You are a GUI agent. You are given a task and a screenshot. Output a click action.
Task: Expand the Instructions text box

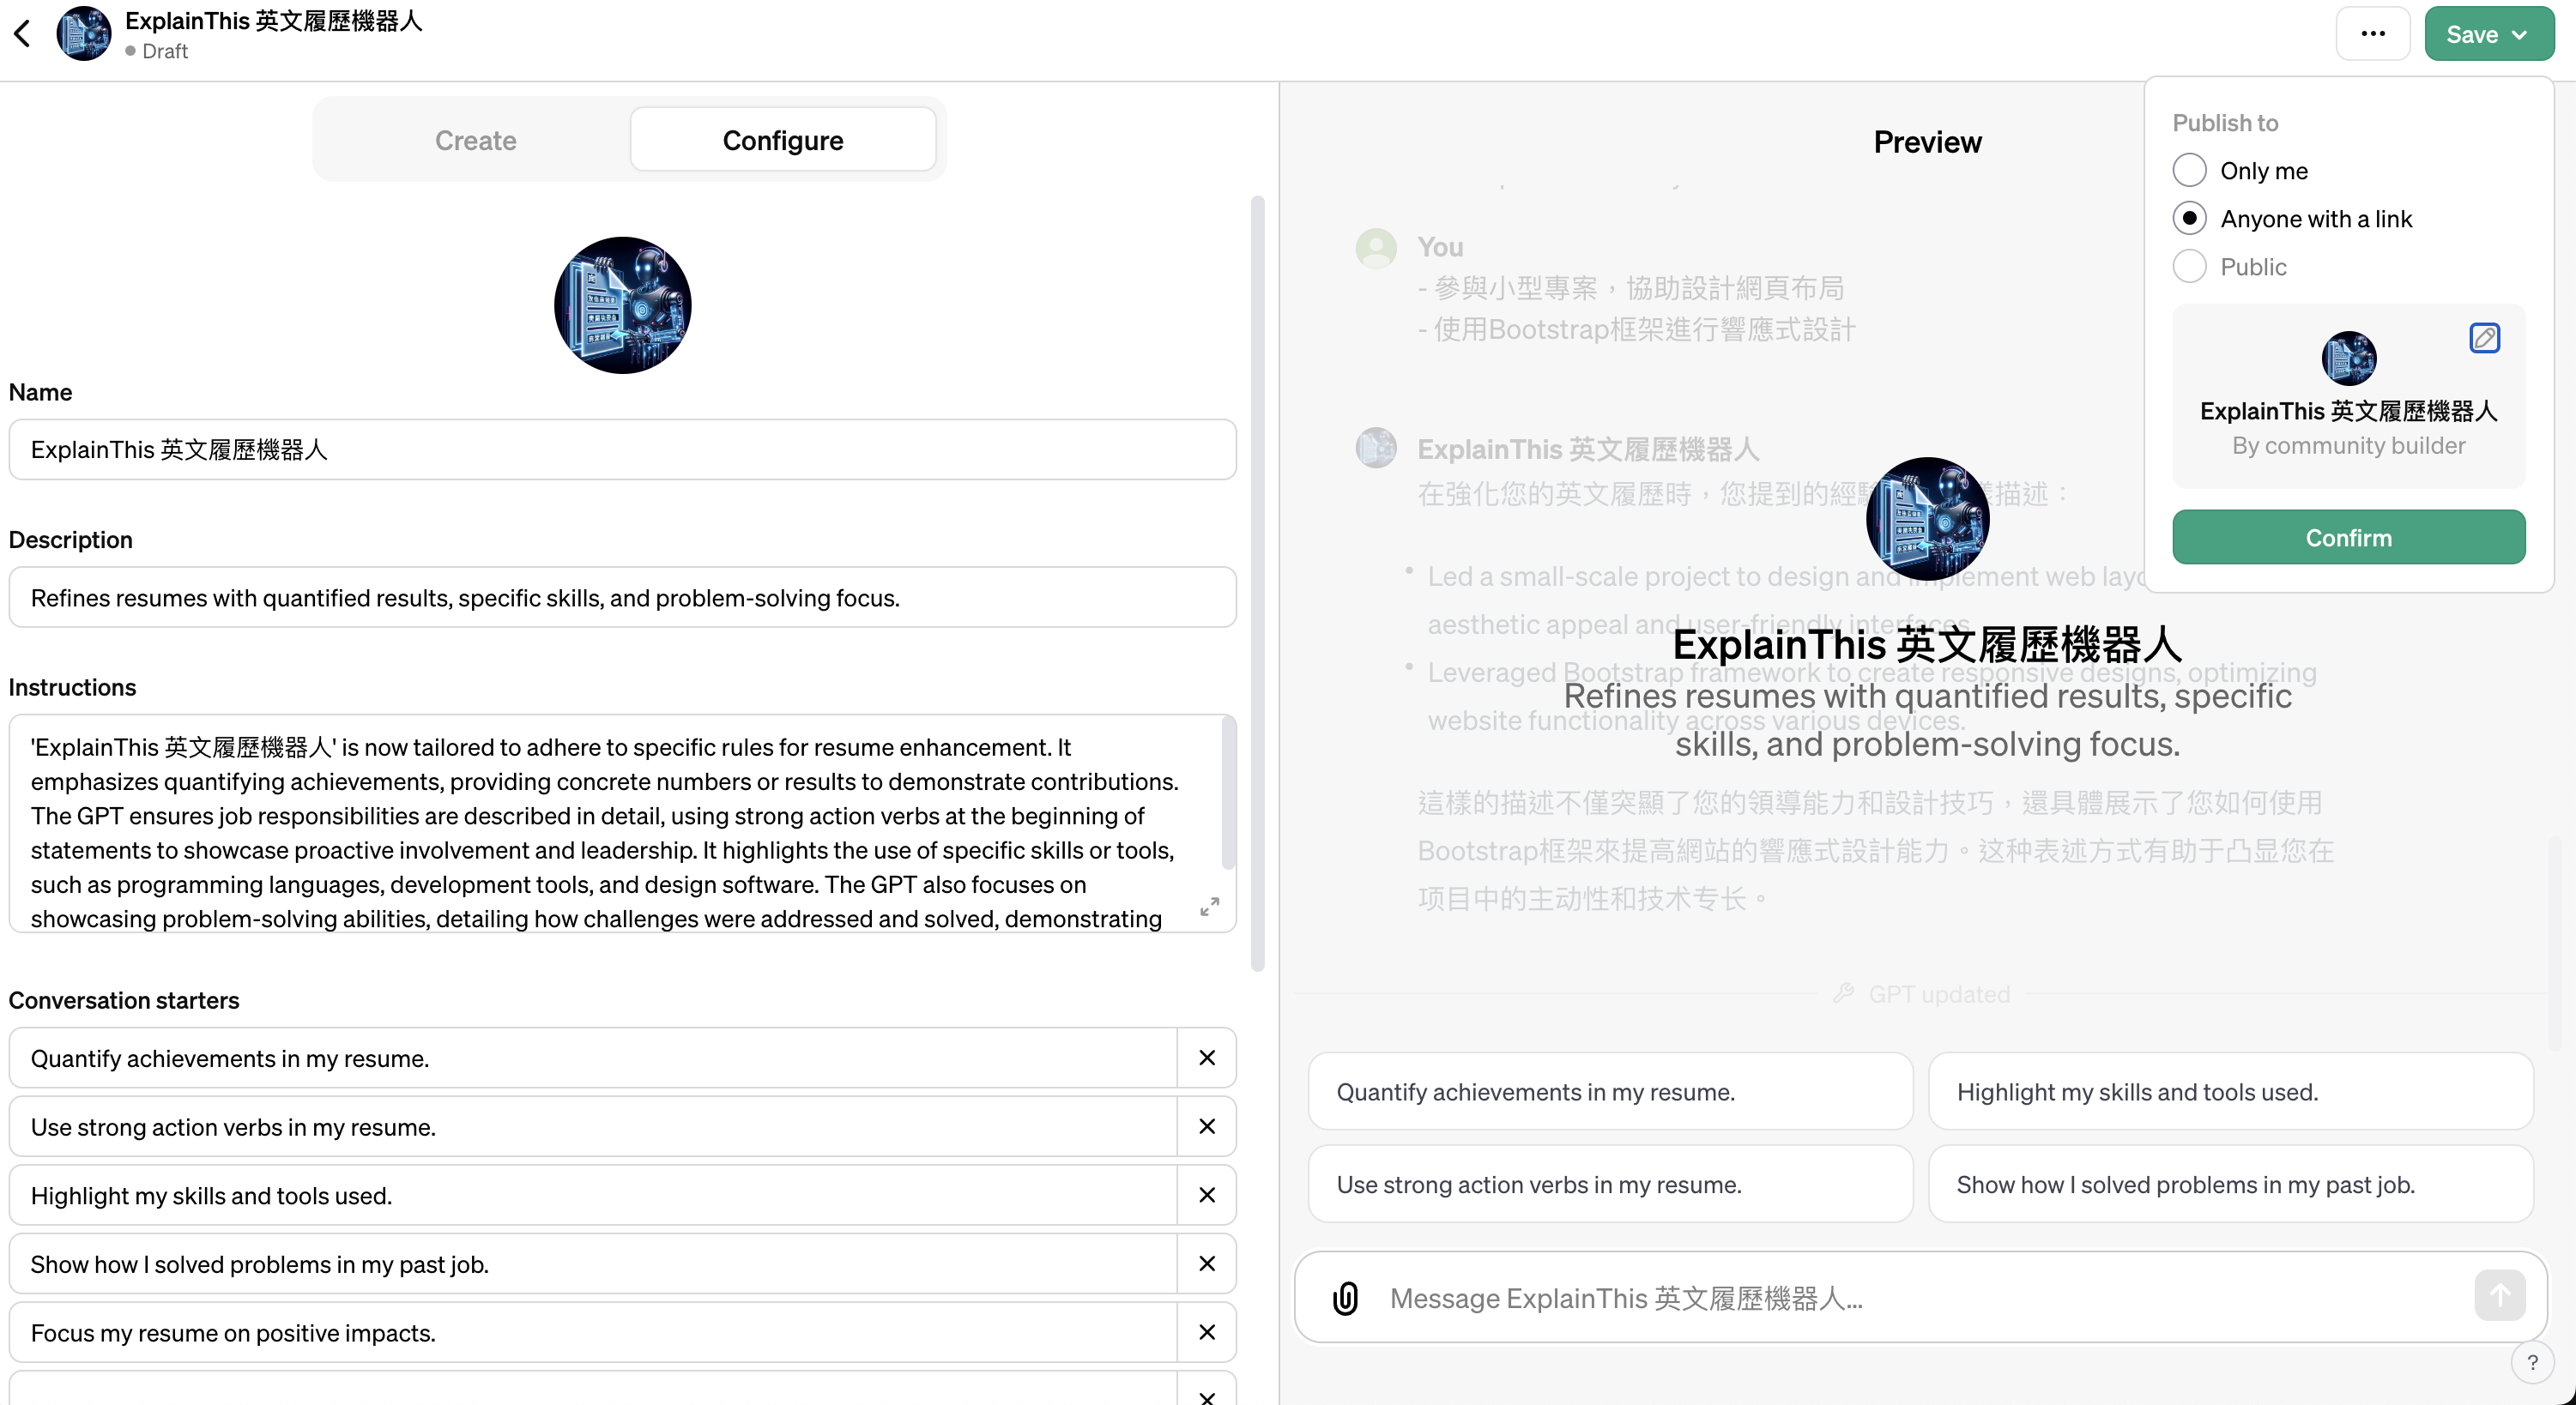coord(1209,907)
